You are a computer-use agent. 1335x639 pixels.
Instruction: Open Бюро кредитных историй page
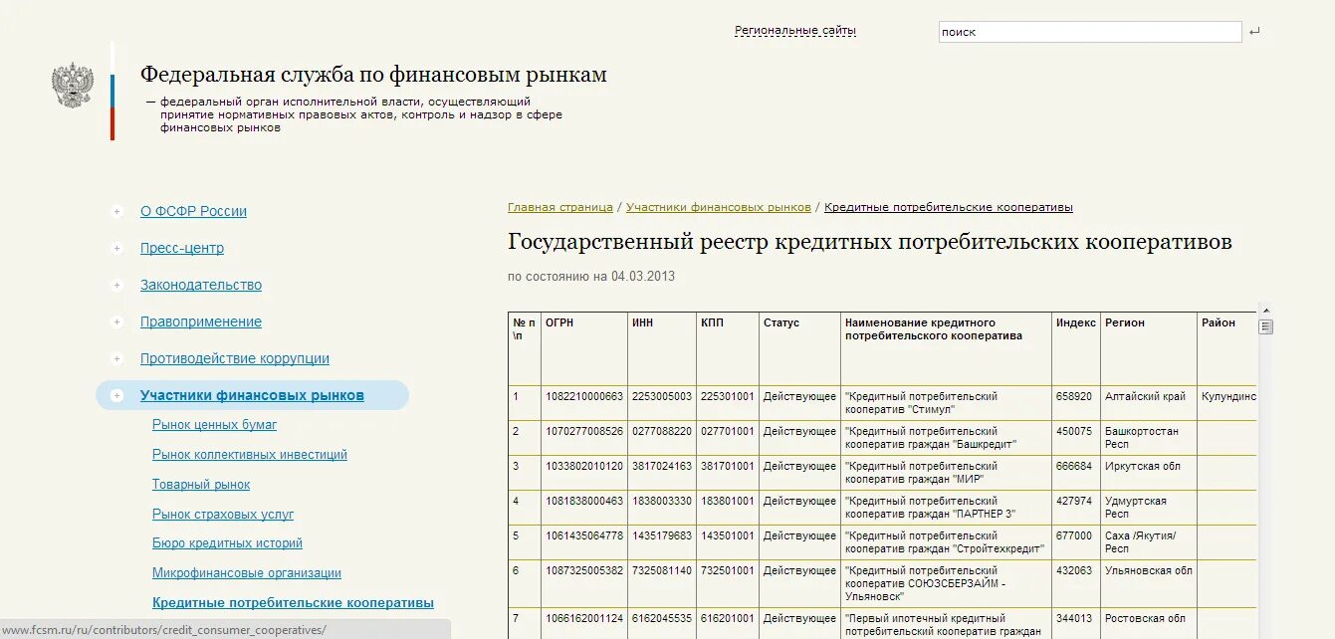(227, 542)
